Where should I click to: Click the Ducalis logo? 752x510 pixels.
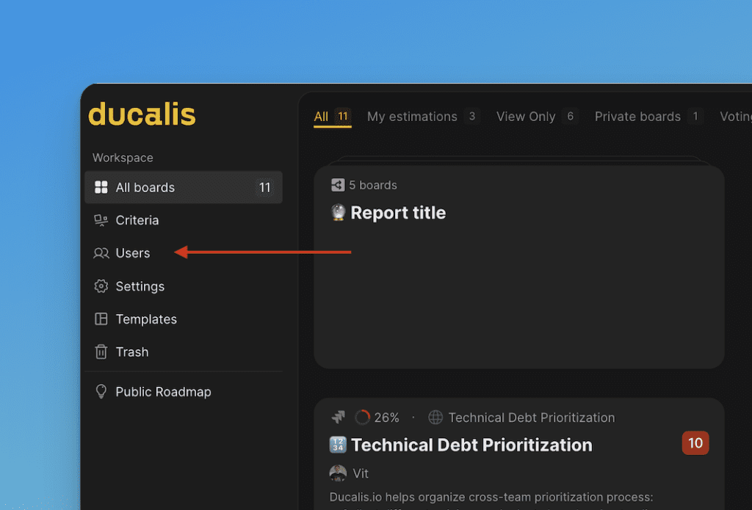[142, 115]
